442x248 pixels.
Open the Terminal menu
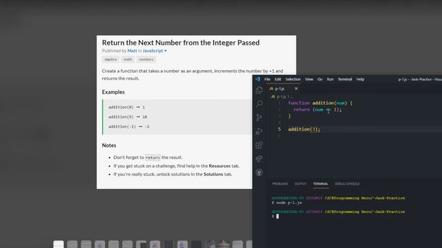(x=345, y=79)
